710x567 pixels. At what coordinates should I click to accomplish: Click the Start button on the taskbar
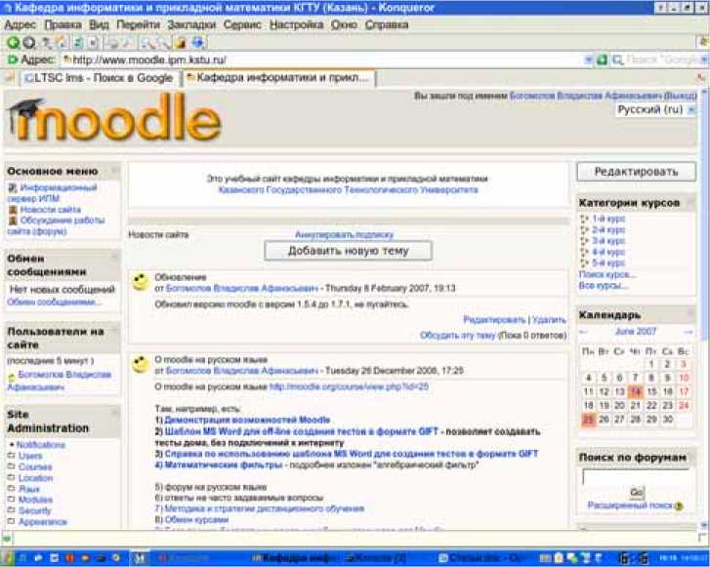(6, 558)
